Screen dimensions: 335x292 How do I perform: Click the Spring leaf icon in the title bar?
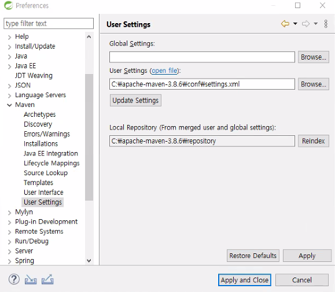click(8, 6)
